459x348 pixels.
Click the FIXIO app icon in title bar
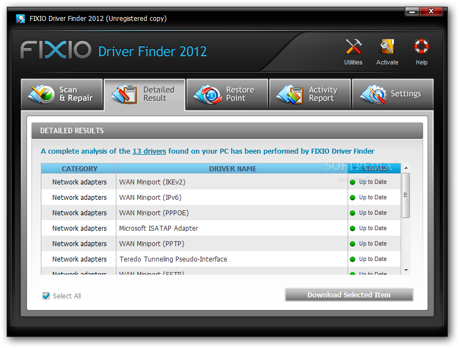point(20,19)
